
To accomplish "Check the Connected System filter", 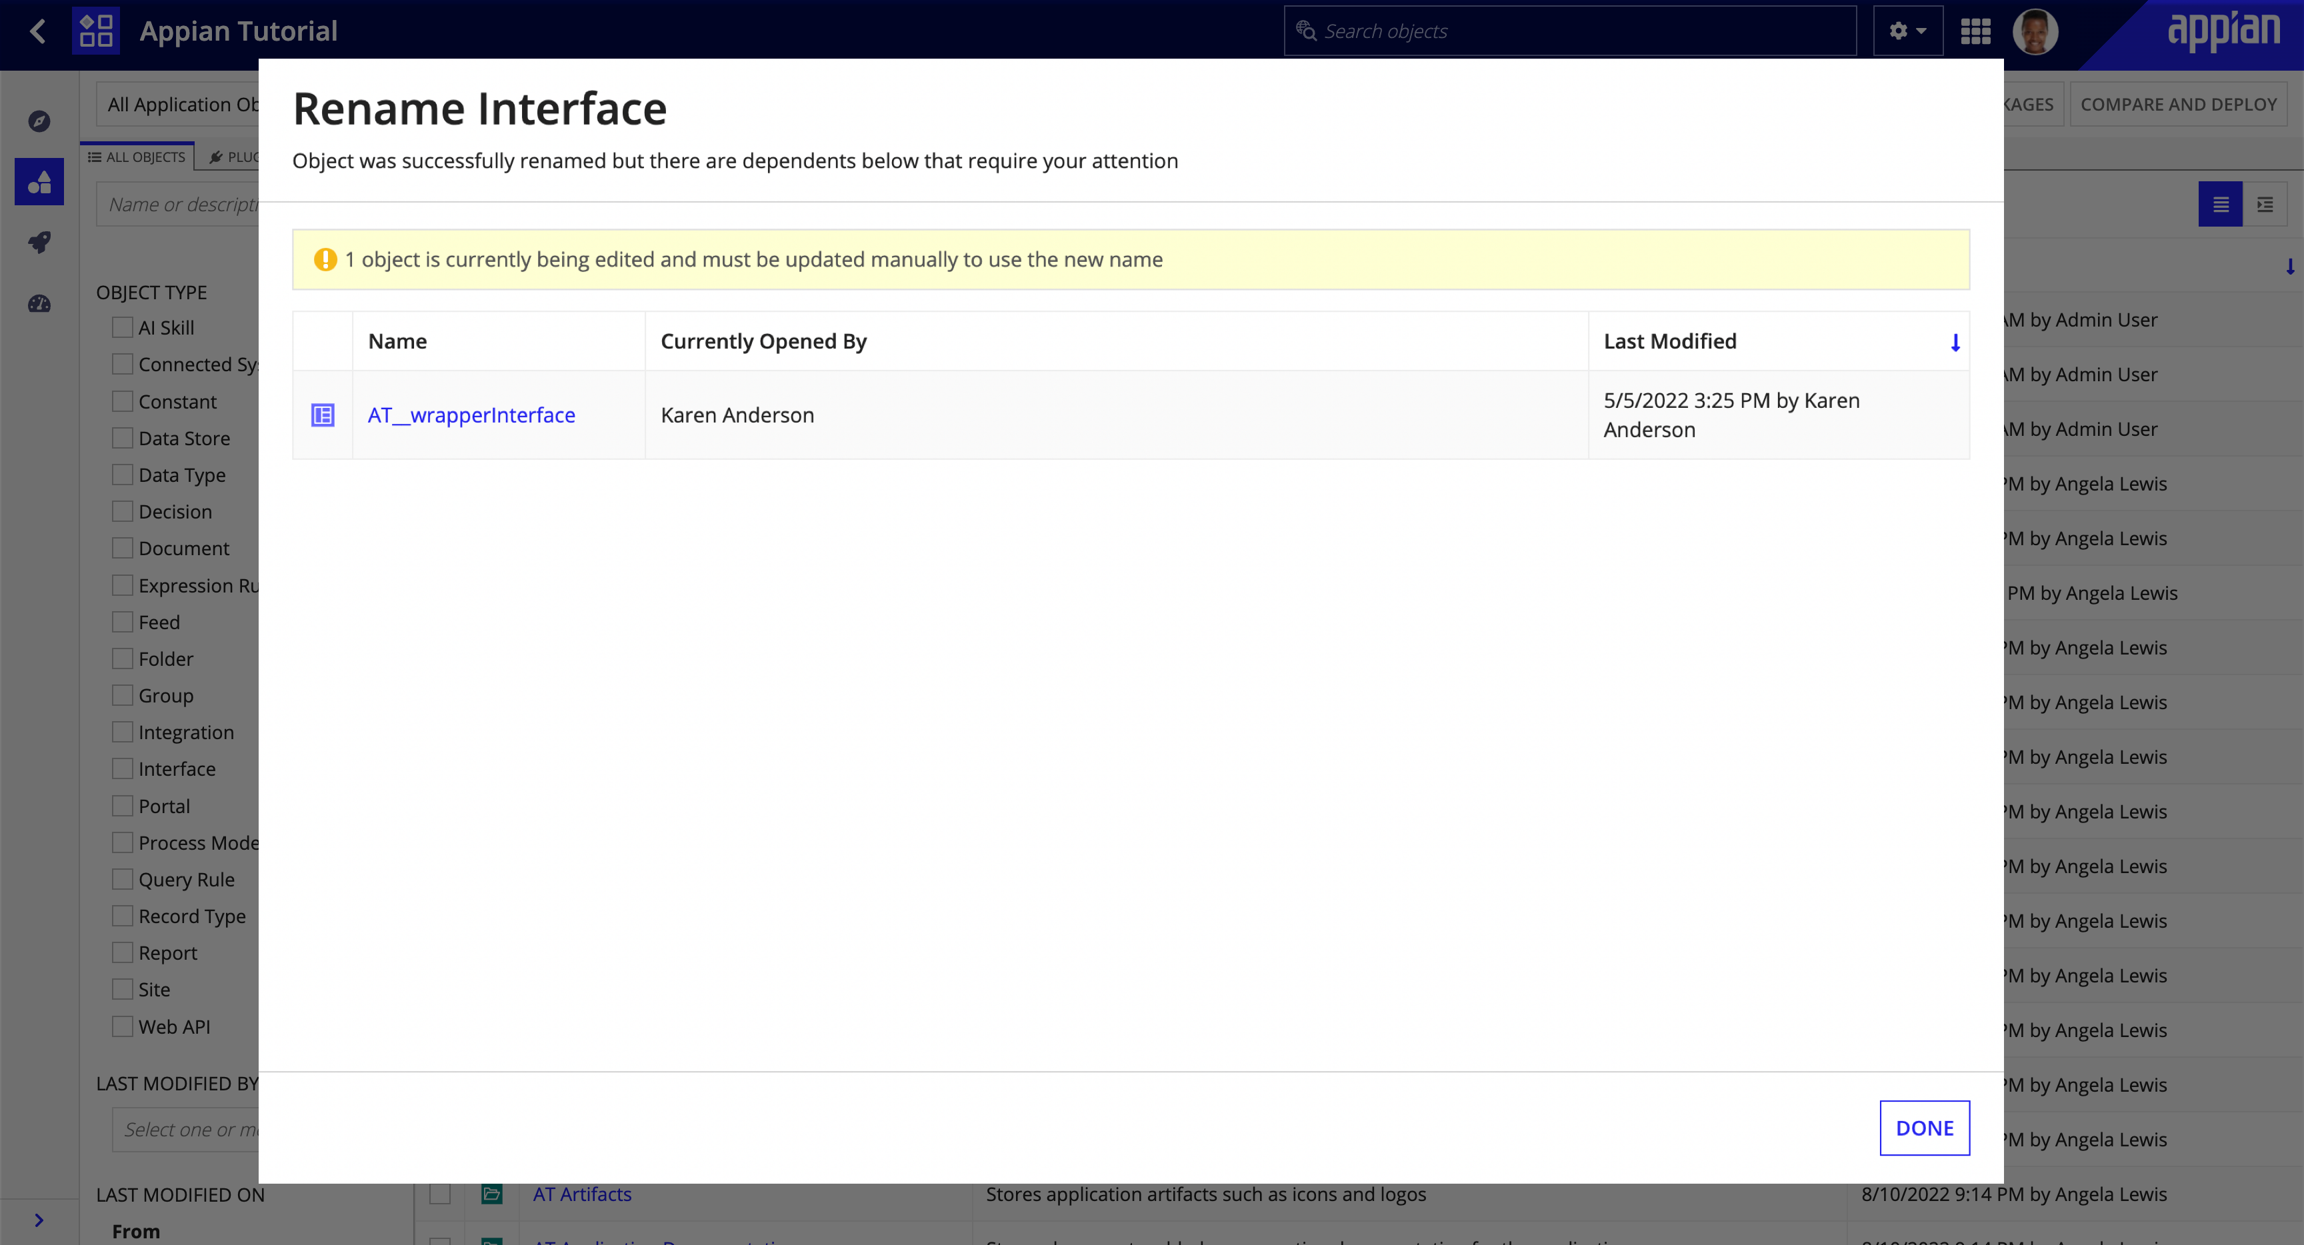I will (123, 365).
